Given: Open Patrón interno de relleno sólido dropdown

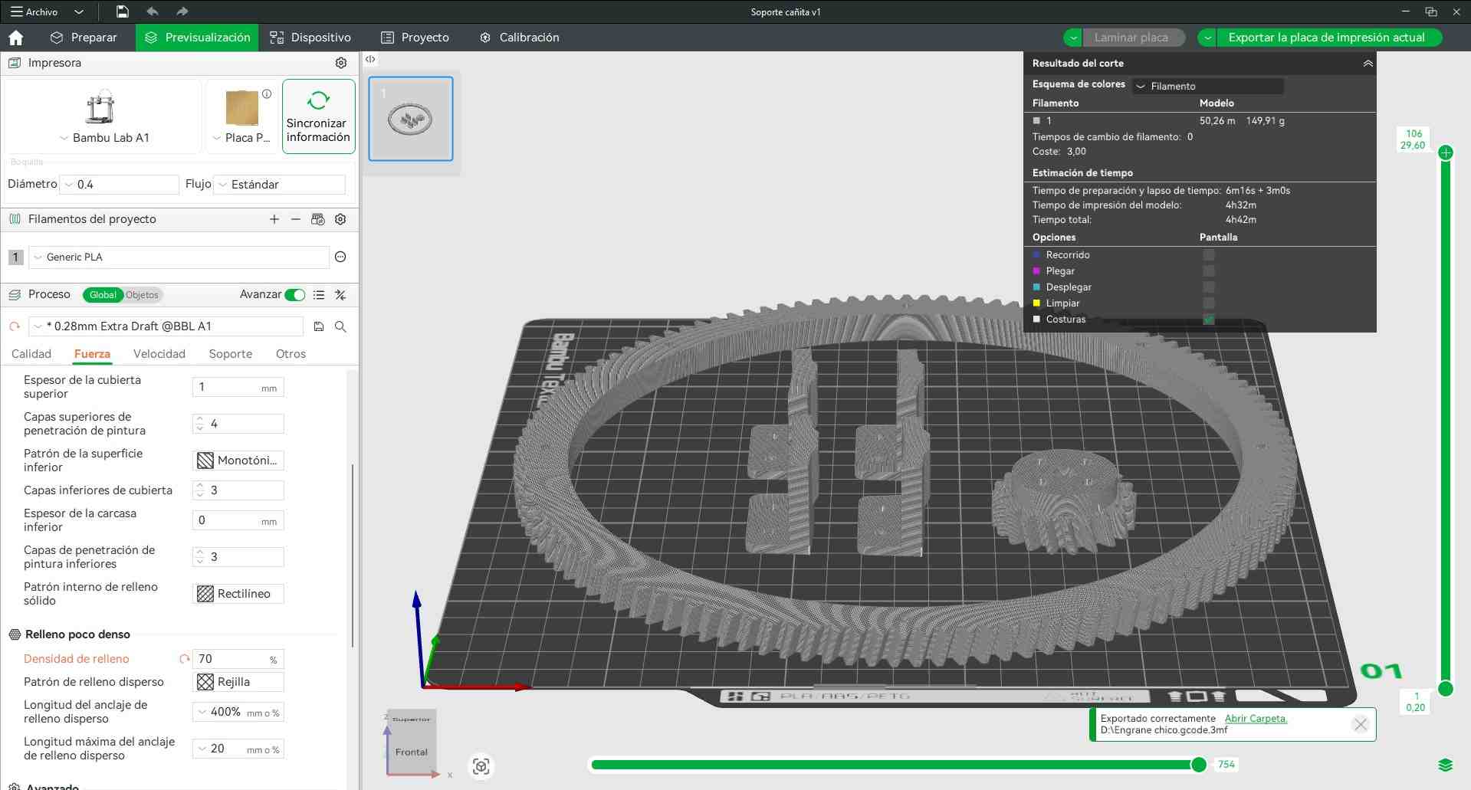Looking at the screenshot, I should [238, 594].
